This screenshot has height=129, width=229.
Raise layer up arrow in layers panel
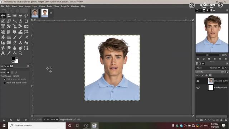(205, 120)
